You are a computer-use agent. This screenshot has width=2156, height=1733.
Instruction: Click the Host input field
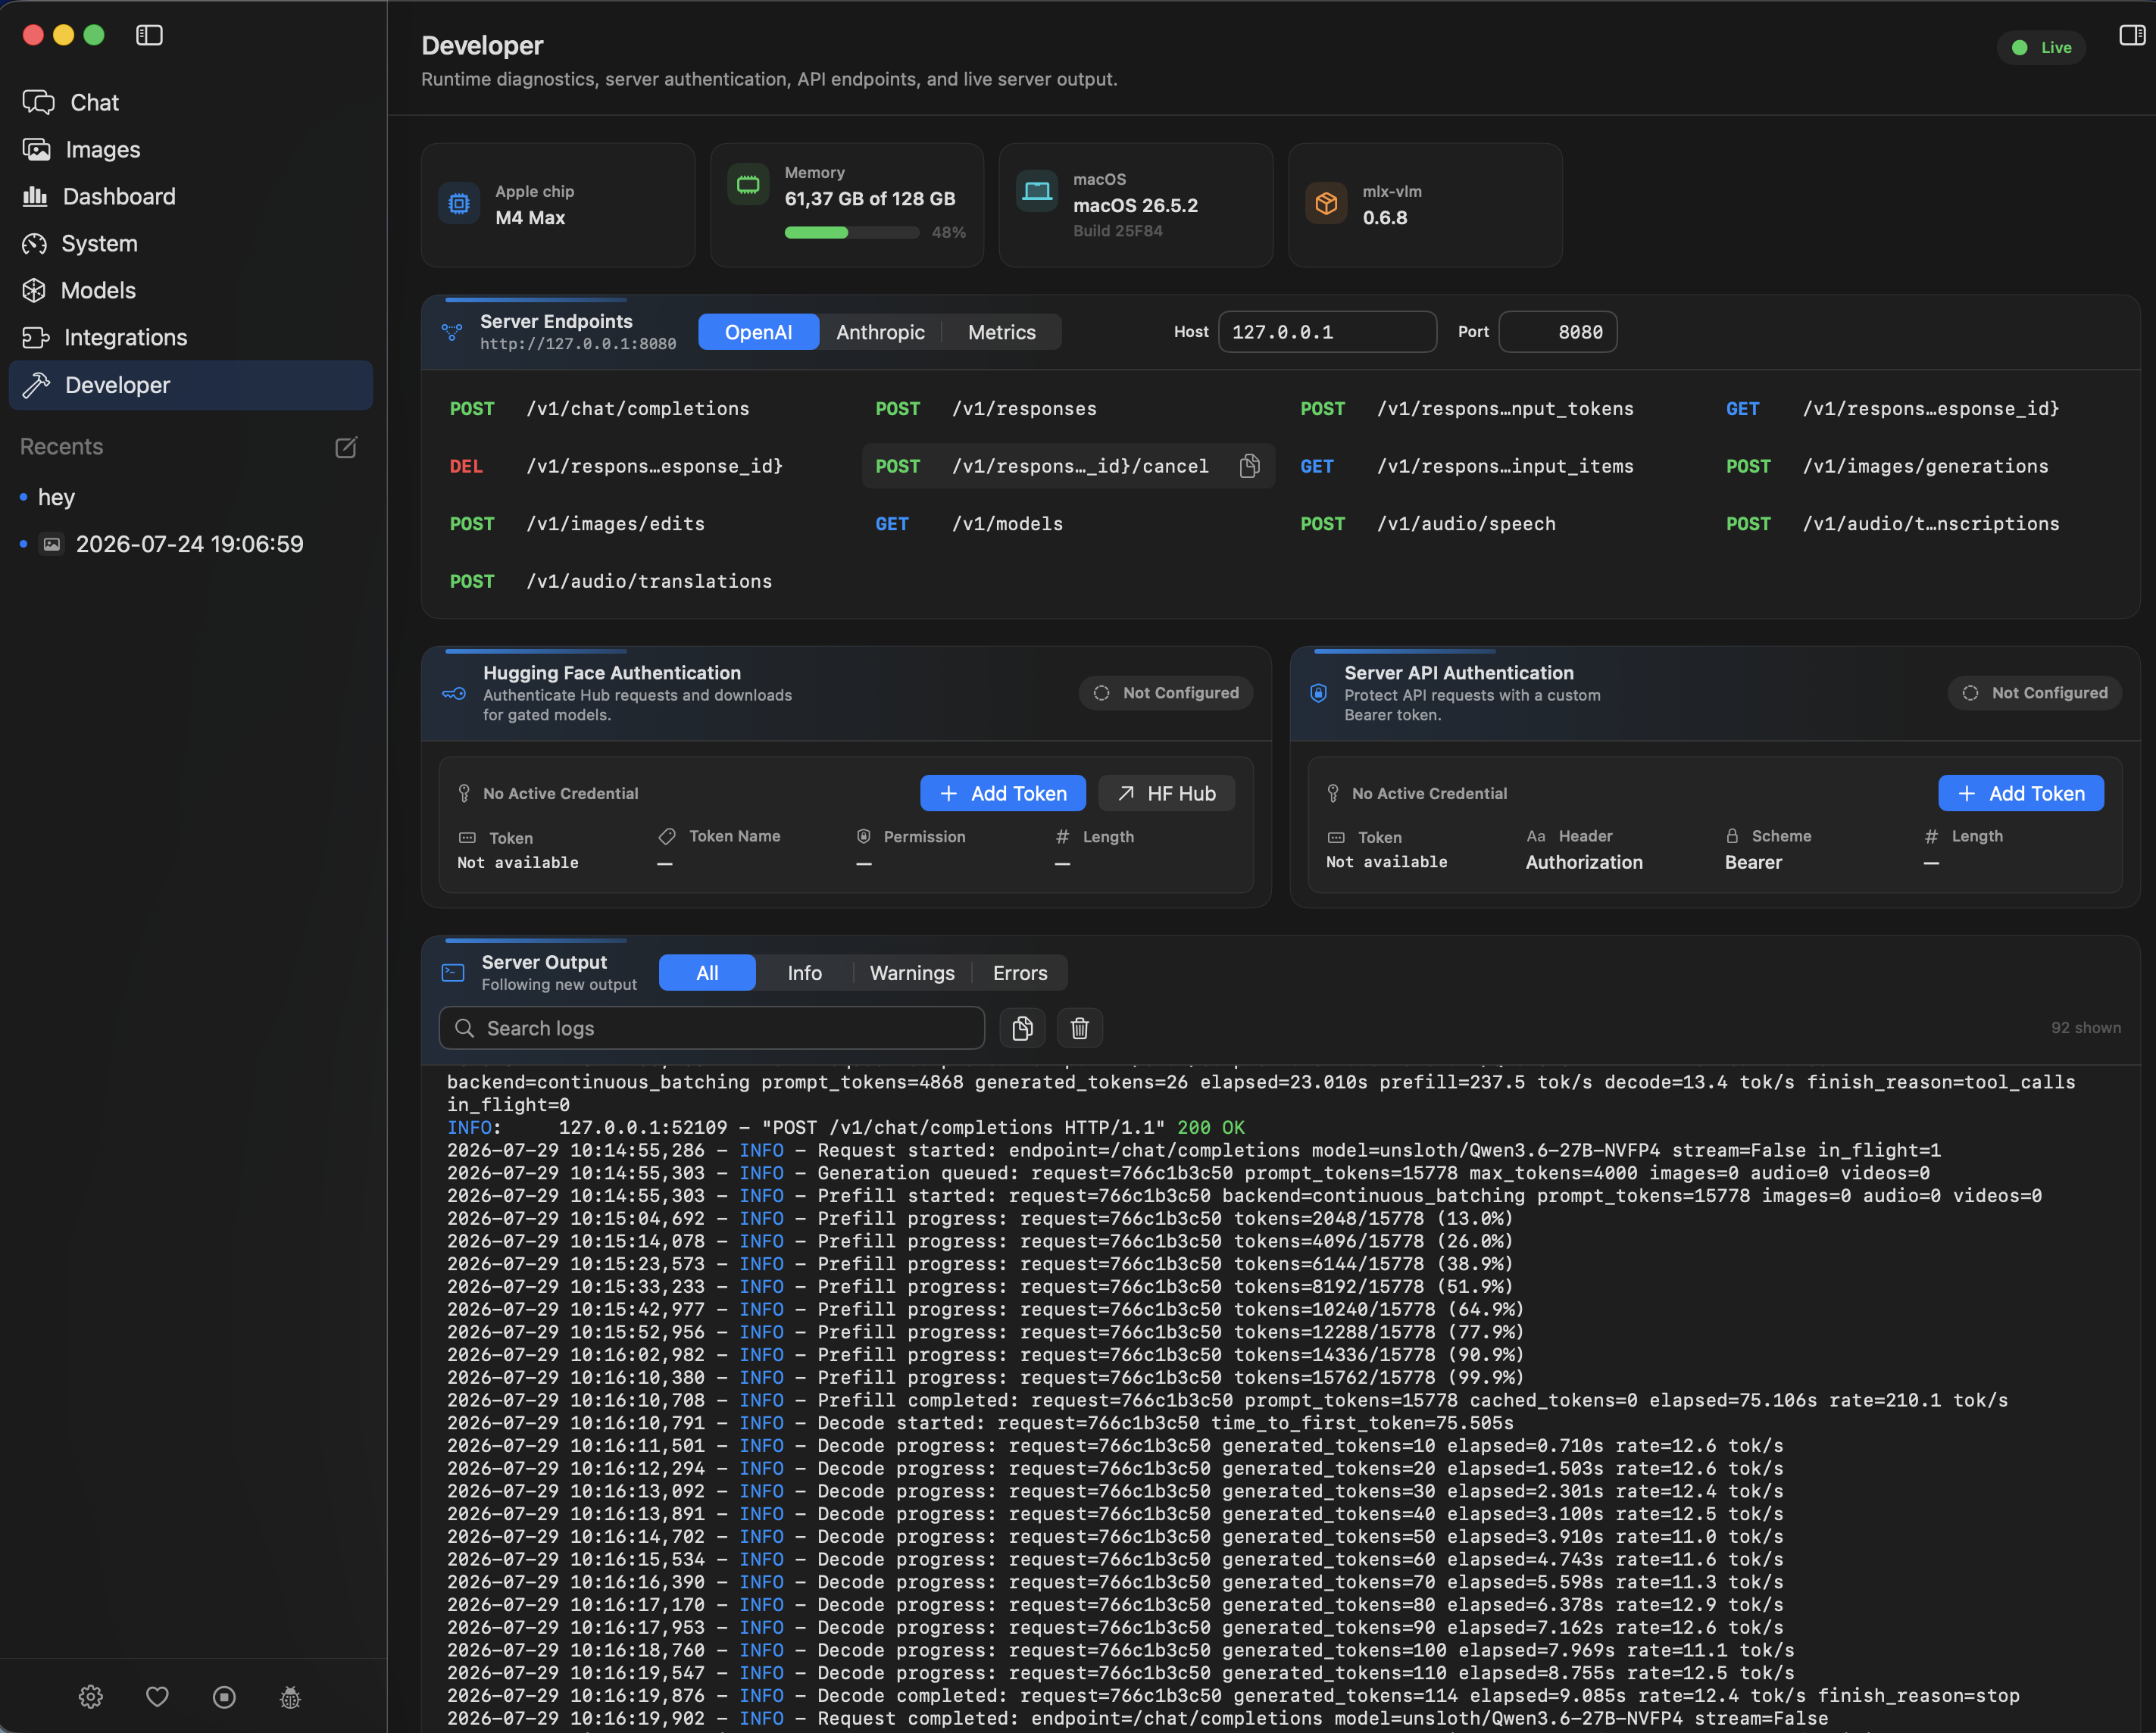(1327, 332)
